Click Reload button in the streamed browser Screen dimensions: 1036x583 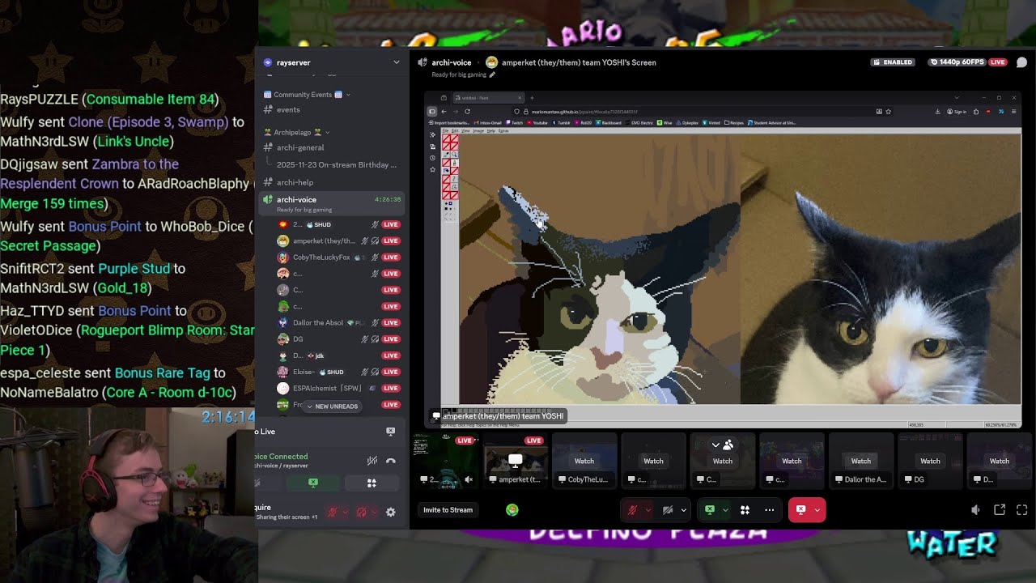click(x=467, y=112)
